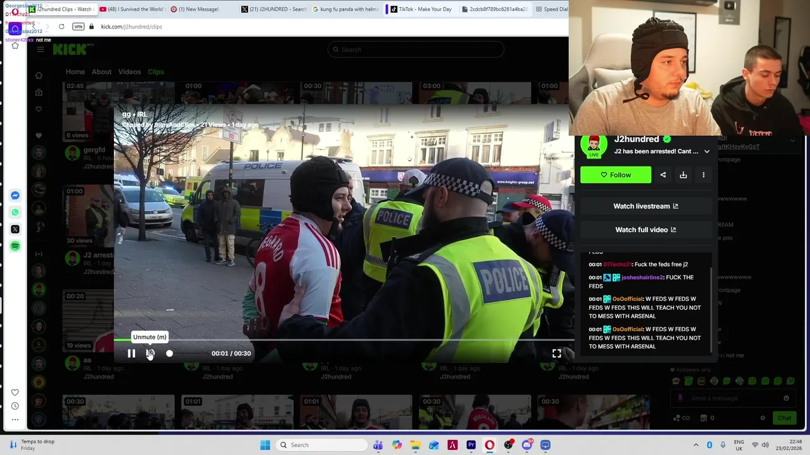Open Windows Start menu
The width and height of the screenshot is (810, 455).
pyautogui.click(x=265, y=445)
